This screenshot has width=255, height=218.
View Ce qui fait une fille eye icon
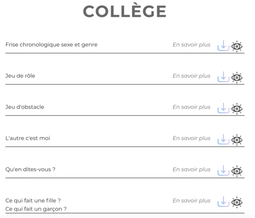237,202
